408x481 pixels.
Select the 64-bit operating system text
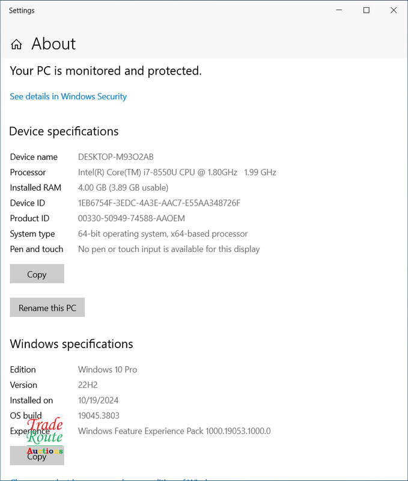(x=162, y=234)
